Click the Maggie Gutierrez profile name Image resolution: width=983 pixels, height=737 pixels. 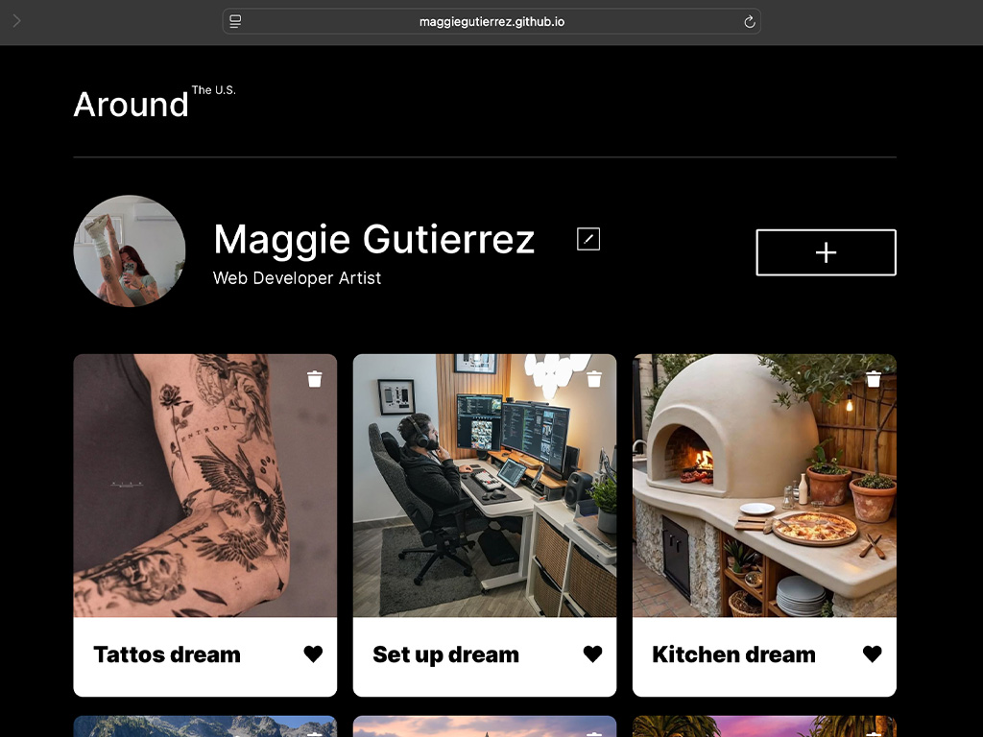pos(373,239)
